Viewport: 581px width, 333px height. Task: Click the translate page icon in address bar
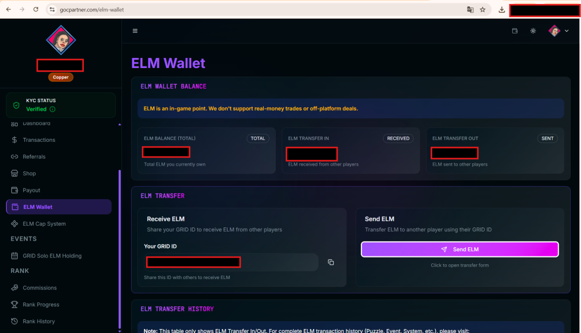(x=470, y=10)
